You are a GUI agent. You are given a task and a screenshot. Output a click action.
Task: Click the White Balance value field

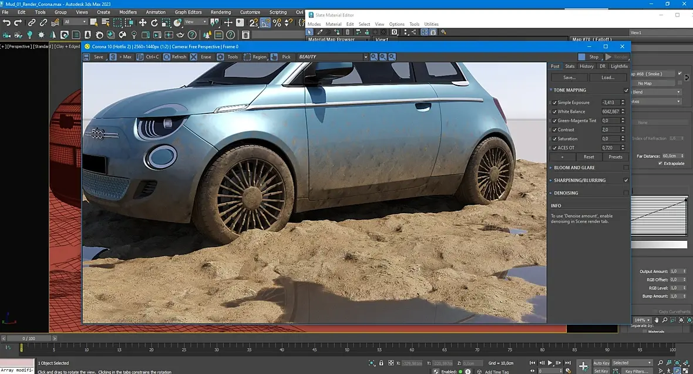(610, 112)
